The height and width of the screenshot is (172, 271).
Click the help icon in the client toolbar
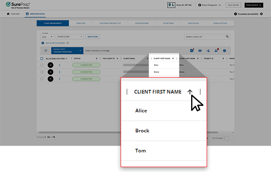click(225, 51)
